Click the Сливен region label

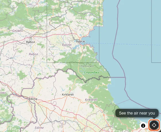[18, 31]
